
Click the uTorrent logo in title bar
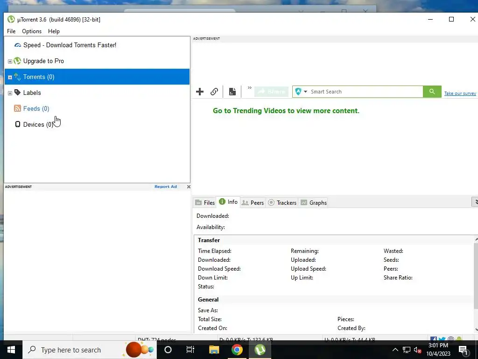(11, 19)
